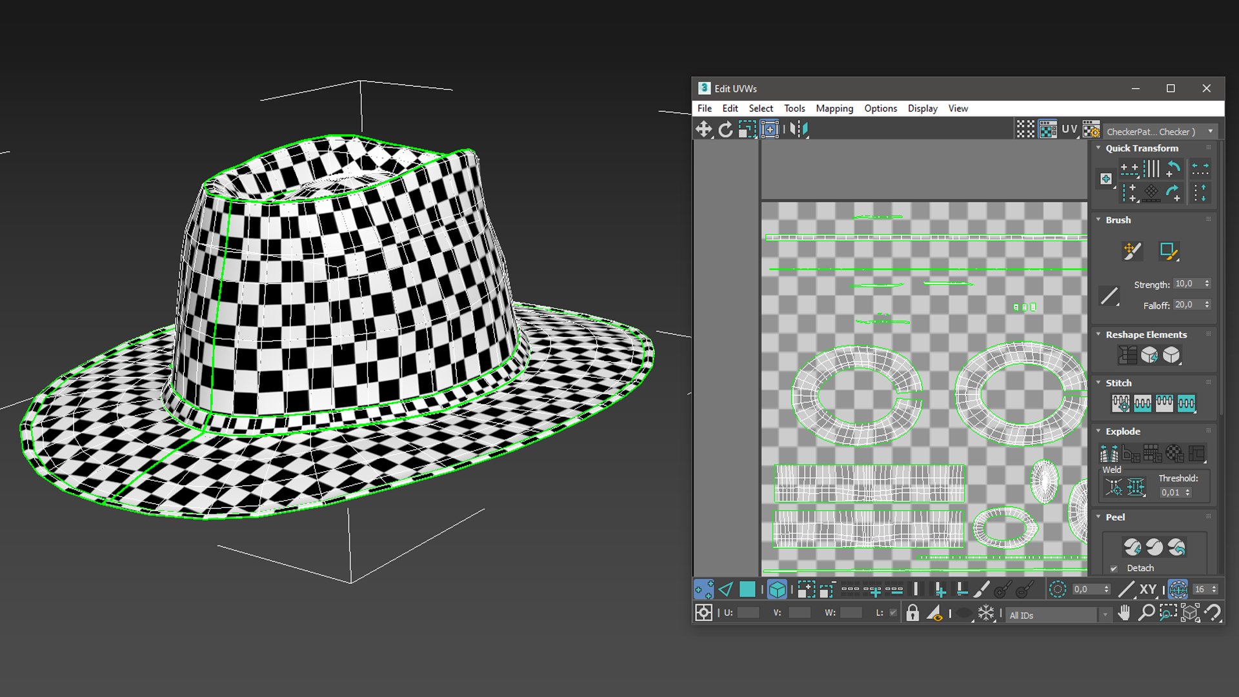Select the Move Selected Subobject tool

703,130
